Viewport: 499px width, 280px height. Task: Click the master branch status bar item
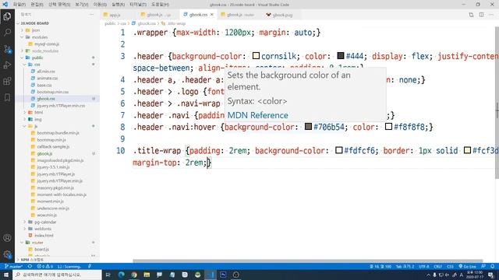(14, 266)
